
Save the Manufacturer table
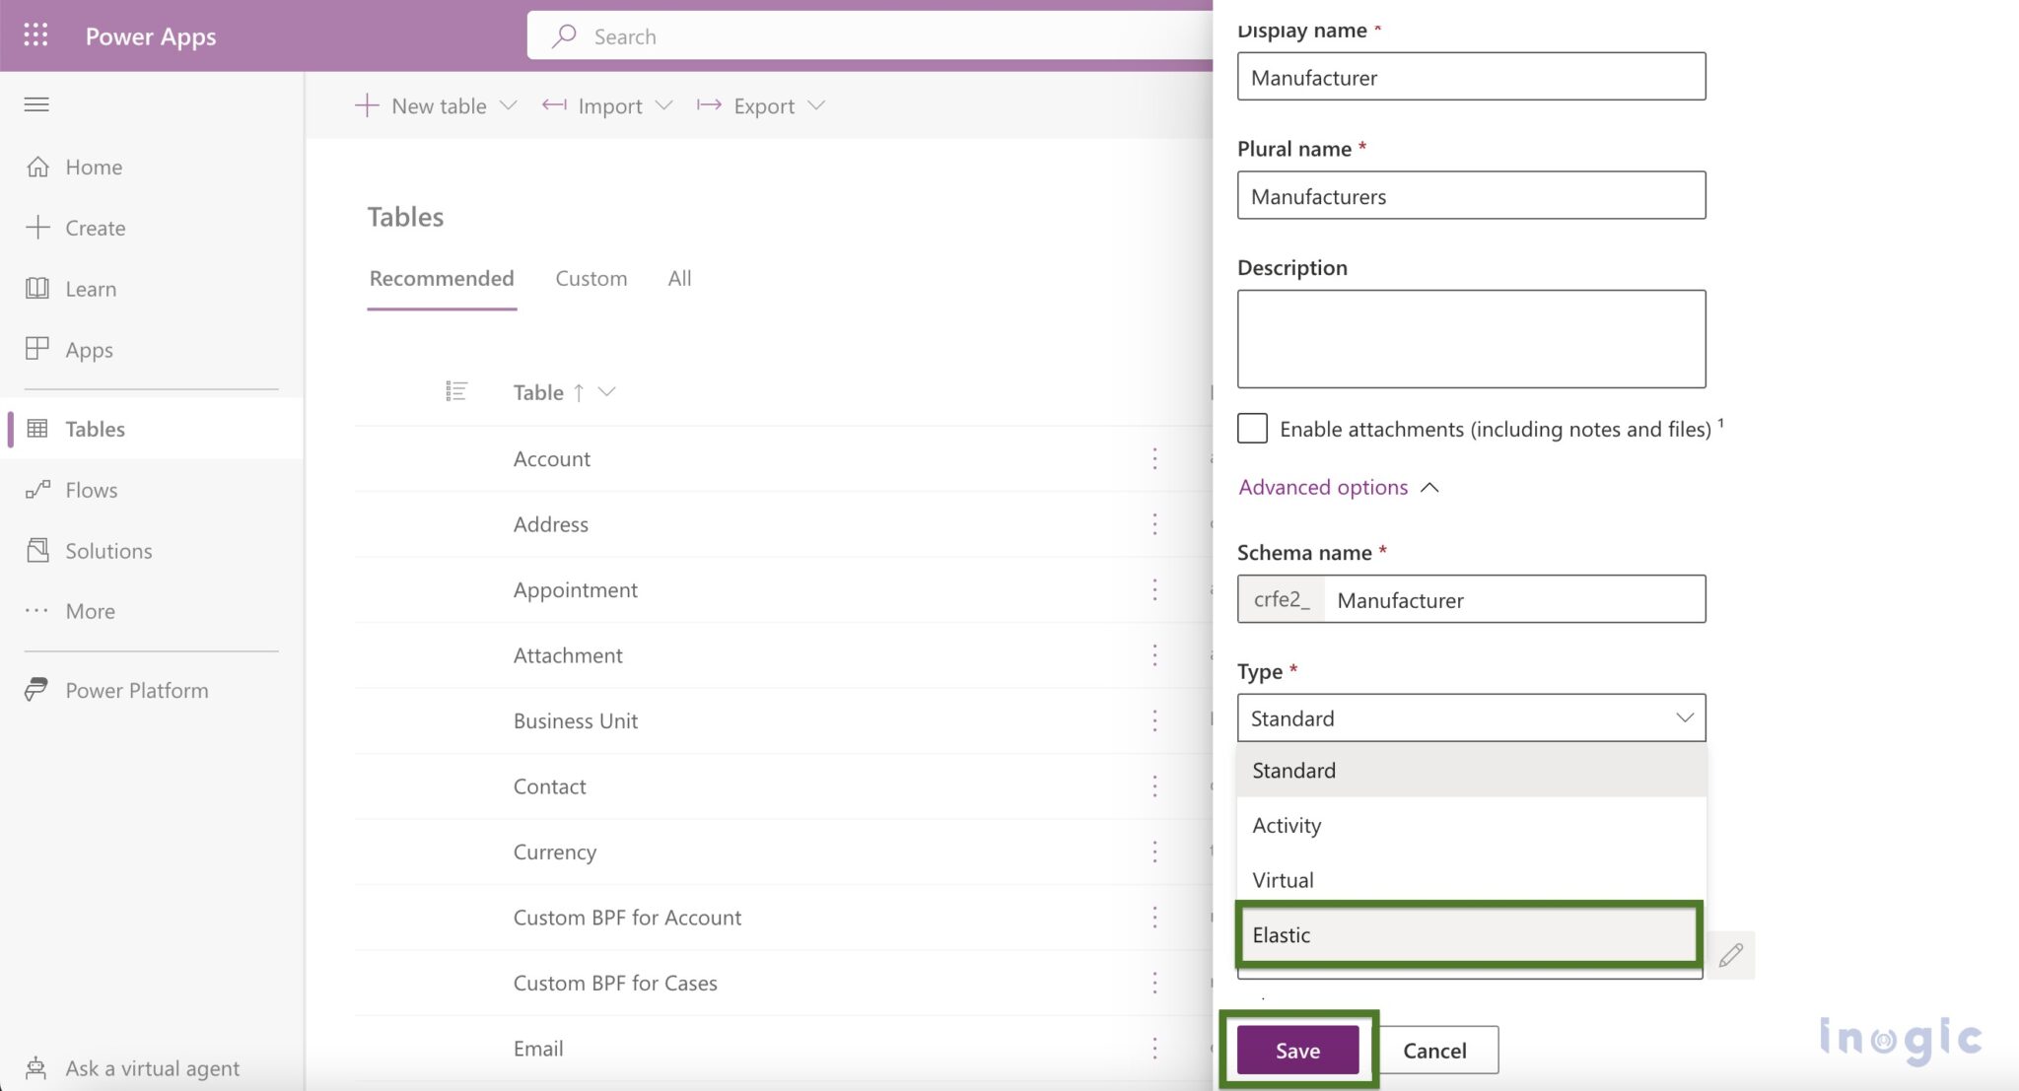click(x=1297, y=1050)
